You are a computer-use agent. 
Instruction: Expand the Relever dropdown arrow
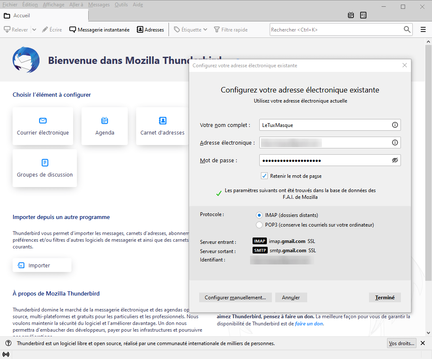tap(34, 30)
